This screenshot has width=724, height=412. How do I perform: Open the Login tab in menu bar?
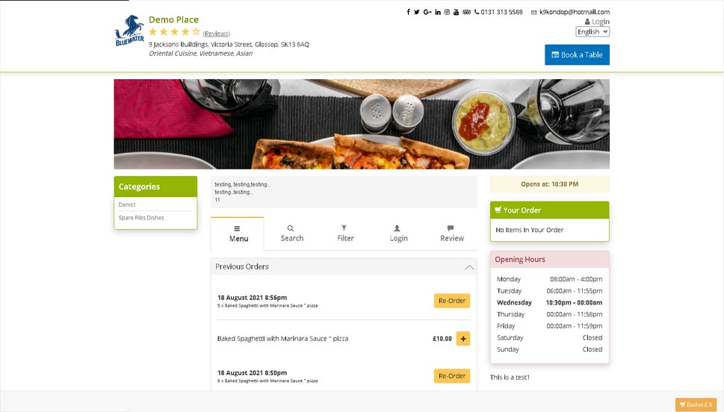point(398,234)
